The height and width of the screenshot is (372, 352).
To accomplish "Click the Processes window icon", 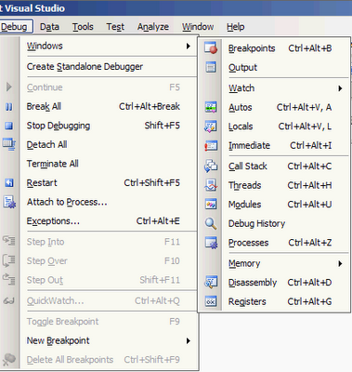I will coord(211,243).
